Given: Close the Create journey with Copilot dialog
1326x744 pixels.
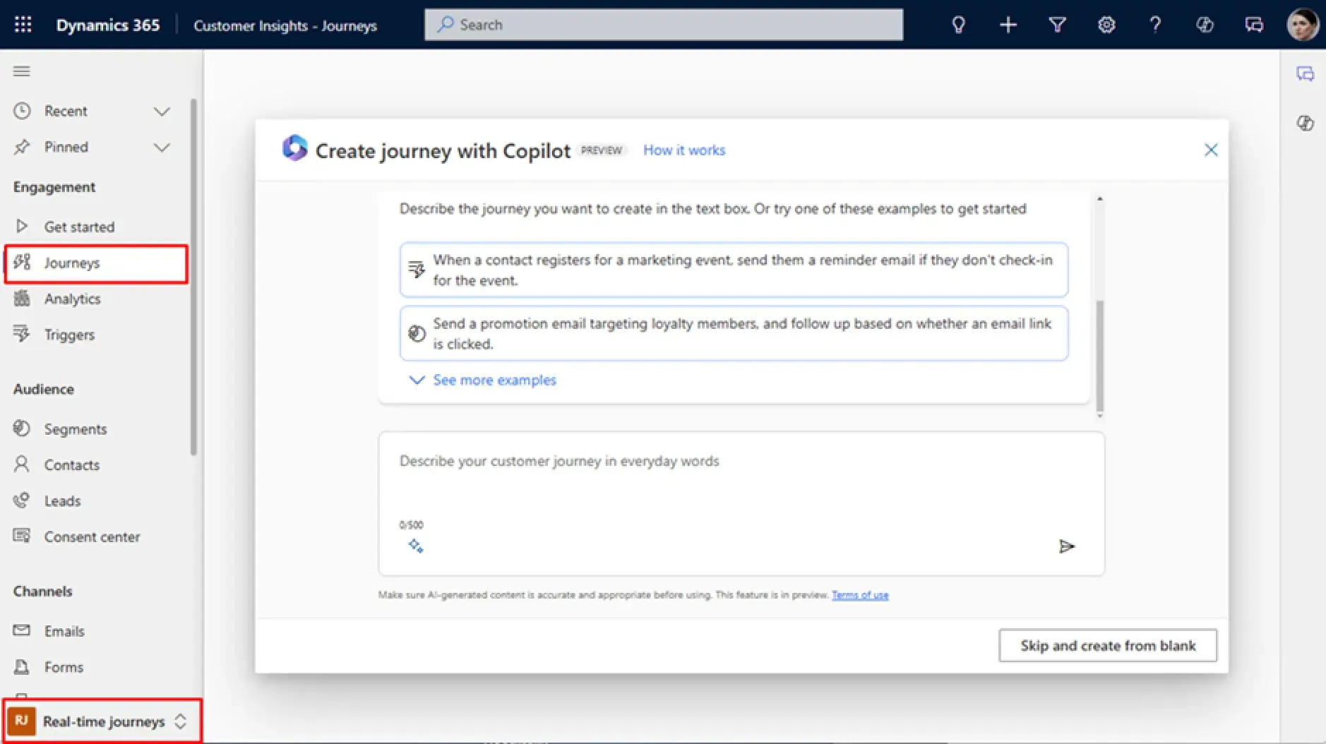Looking at the screenshot, I should point(1211,150).
